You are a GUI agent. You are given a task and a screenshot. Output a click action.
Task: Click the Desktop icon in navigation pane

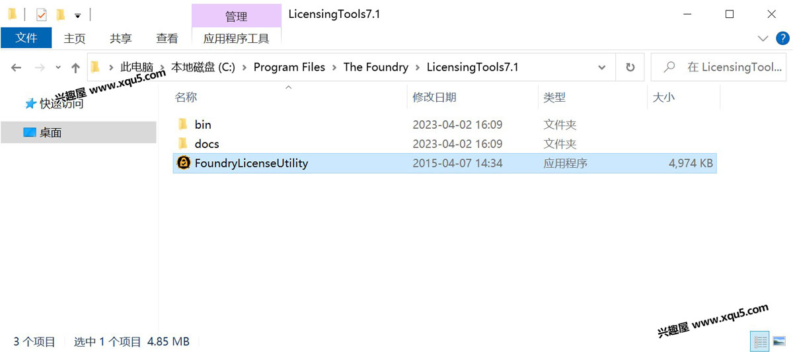click(x=29, y=132)
